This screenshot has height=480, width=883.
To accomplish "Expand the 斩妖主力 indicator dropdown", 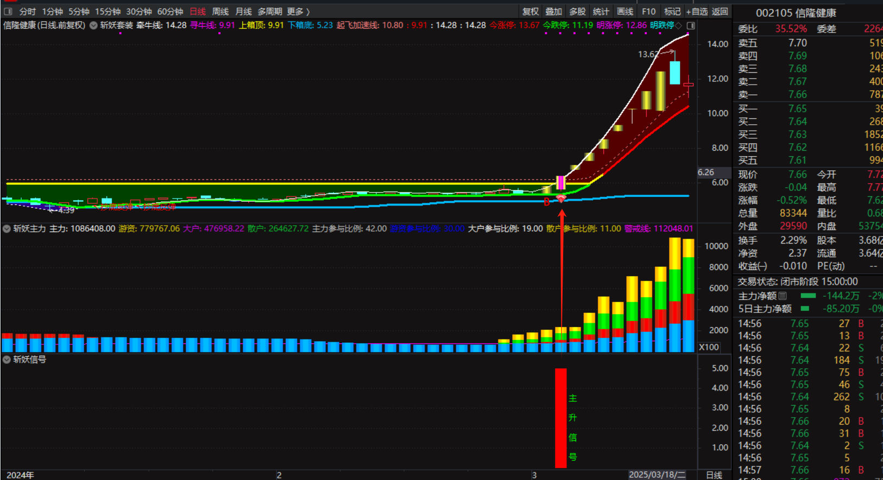I will point(7,229).
